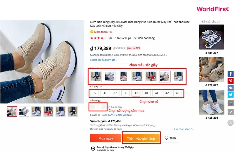The height and width of the screenshot is (154, 235).
Task: Pick shoe size 36
Action: 105,93
